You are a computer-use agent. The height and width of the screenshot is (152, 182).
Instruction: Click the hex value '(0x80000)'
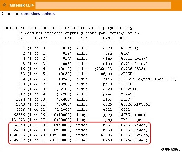pos(62,130)
